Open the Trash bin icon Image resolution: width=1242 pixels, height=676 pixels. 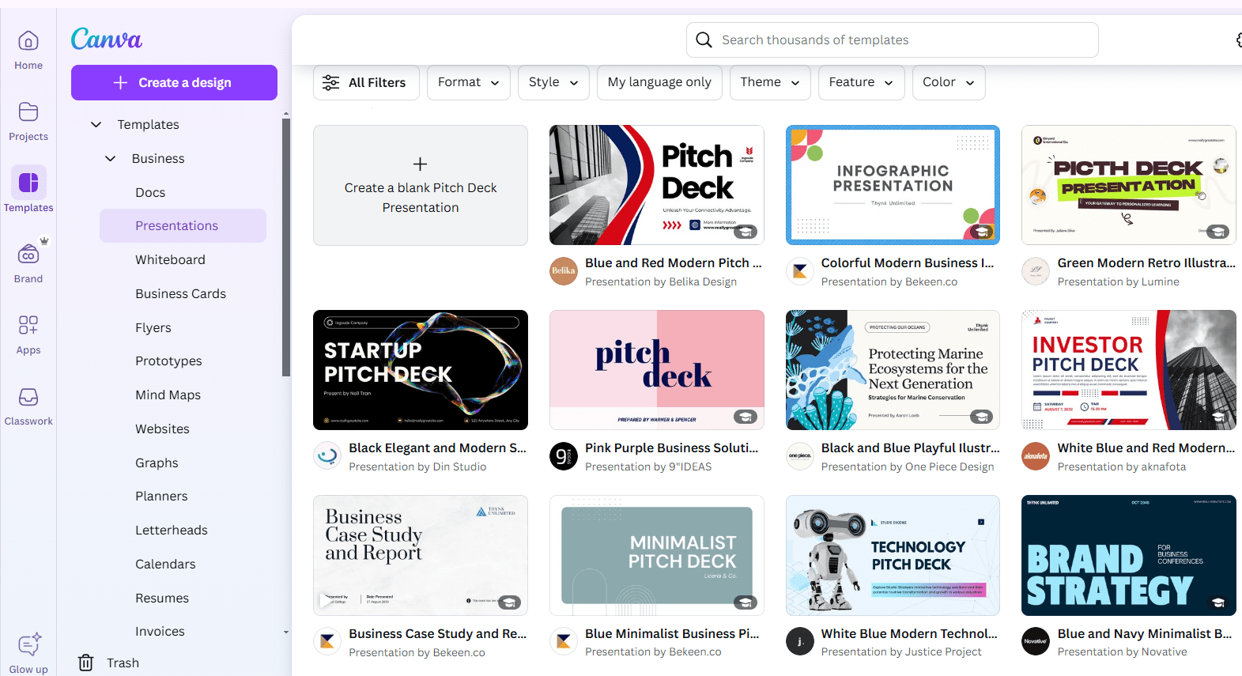point(86,663)
